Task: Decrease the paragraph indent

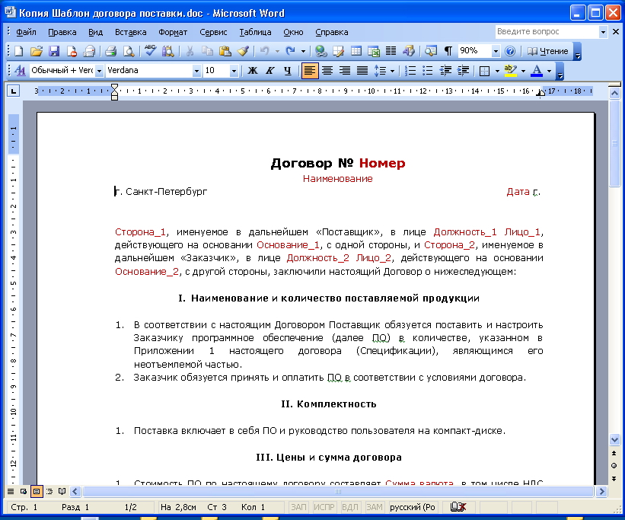Action: 445,71
